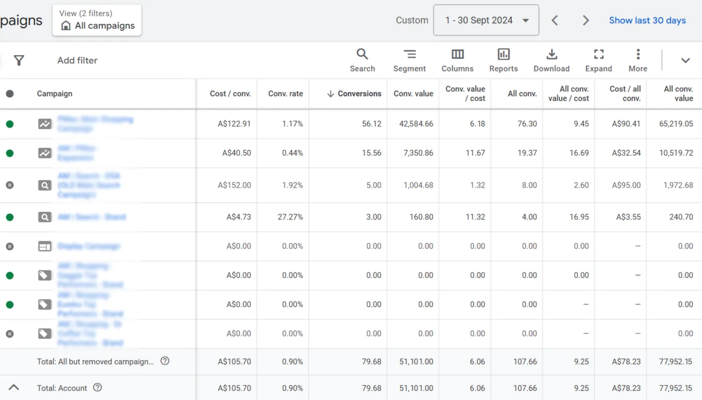Go to next date range
Screen dimensions: 702x400
pos(586,20)
